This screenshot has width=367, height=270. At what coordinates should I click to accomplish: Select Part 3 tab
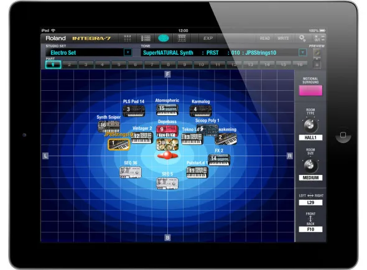(86, 65)
